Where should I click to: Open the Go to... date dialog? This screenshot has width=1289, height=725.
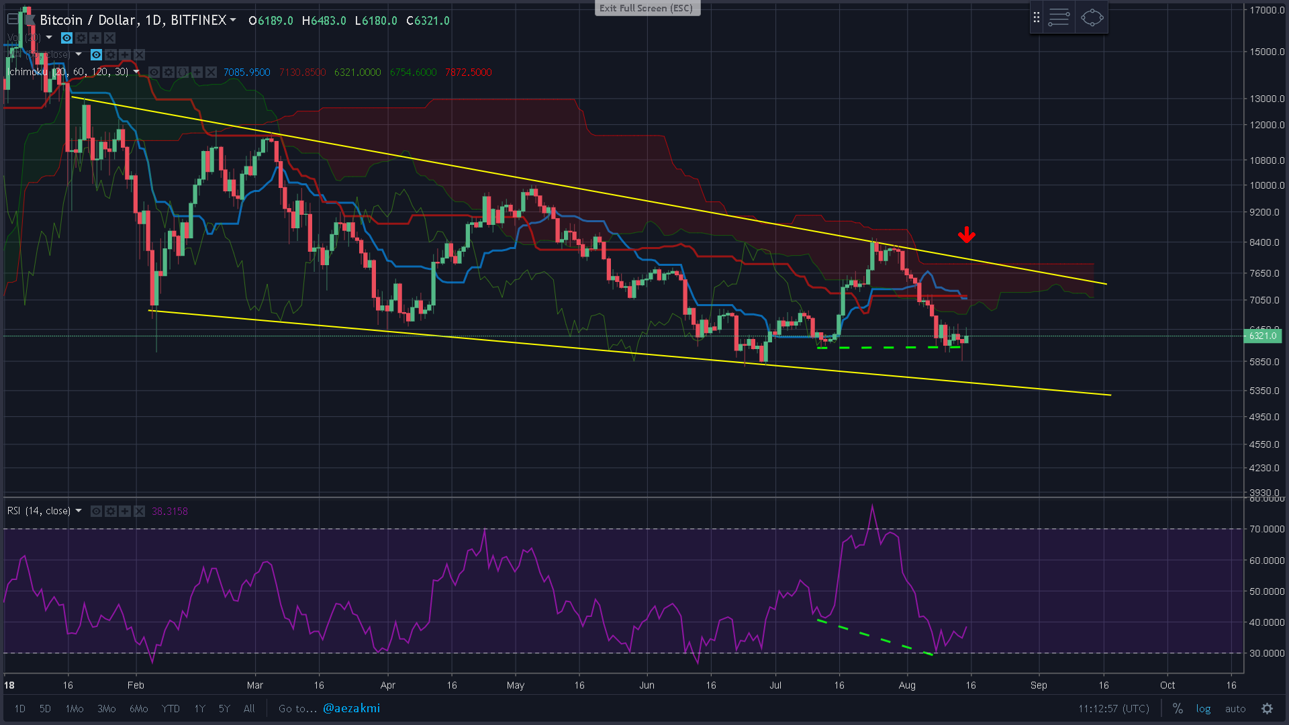coord(297,709)
